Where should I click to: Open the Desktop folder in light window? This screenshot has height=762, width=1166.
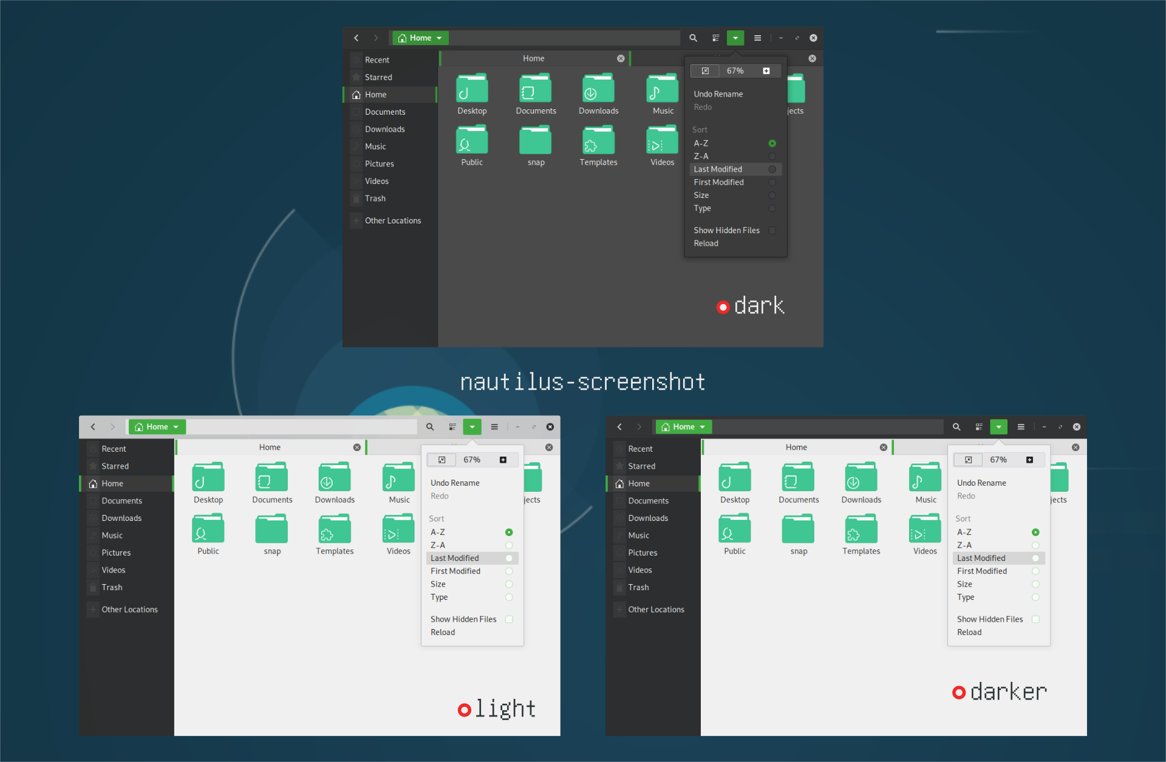coord(208,483)
